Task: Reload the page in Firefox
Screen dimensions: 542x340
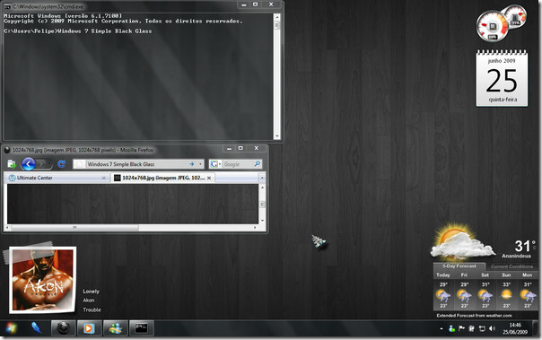Action: click(x=62, y=164)
